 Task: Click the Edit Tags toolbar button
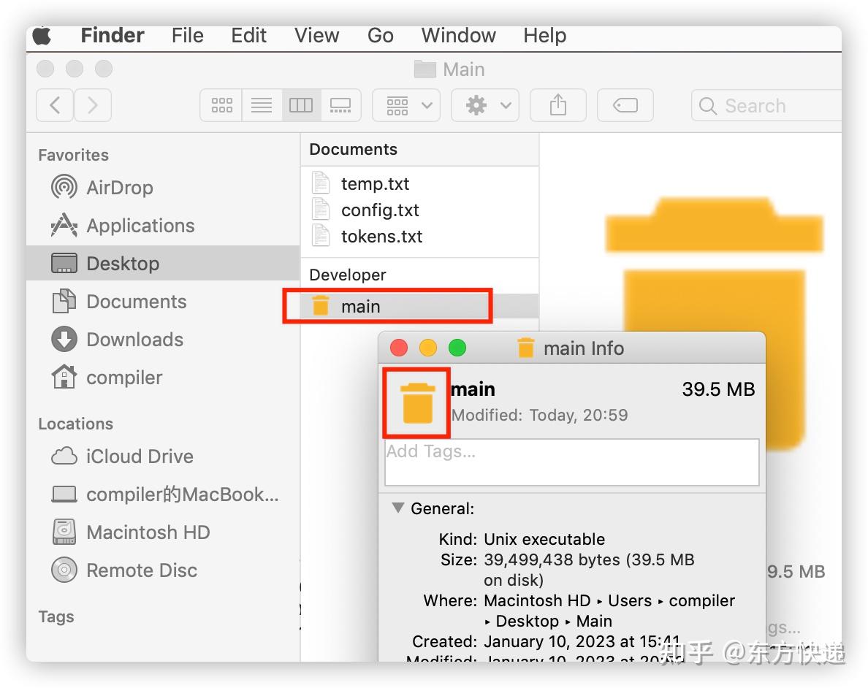pos(625,105)
